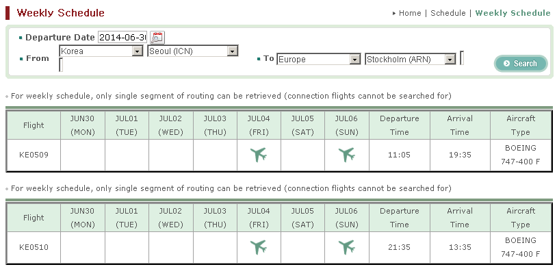Click KE0510 plane icon under JUL06
The height and width of the screenshot is (267, 557).
point(346,247)
